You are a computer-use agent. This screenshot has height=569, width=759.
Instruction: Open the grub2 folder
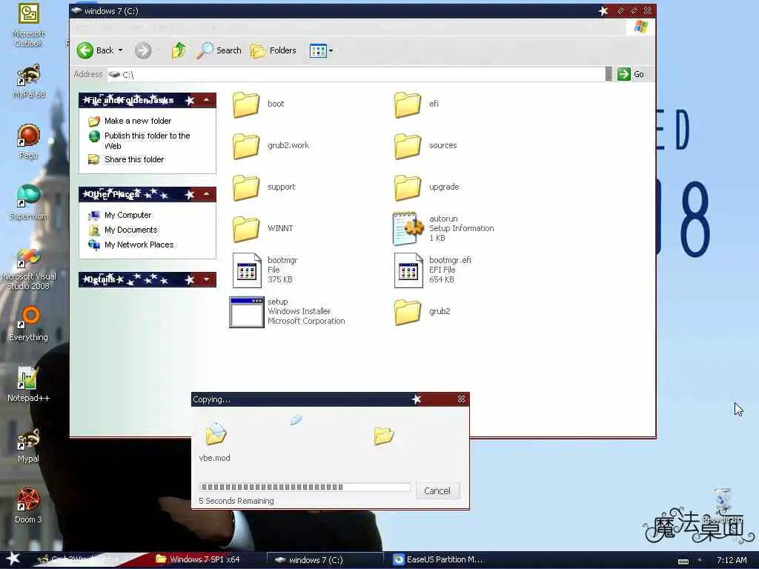[422, 312]
